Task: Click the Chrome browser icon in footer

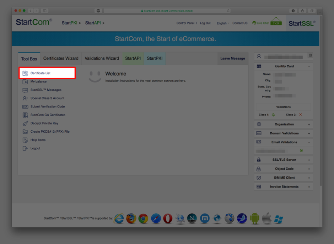Action: tap(143, 218)
